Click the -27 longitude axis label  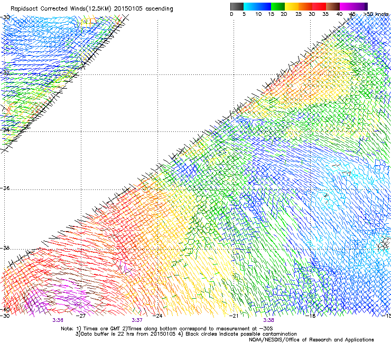click(81, 316)
